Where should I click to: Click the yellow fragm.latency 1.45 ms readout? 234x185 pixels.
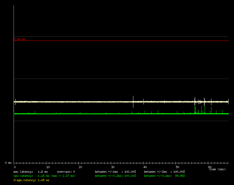pos(31,180)
